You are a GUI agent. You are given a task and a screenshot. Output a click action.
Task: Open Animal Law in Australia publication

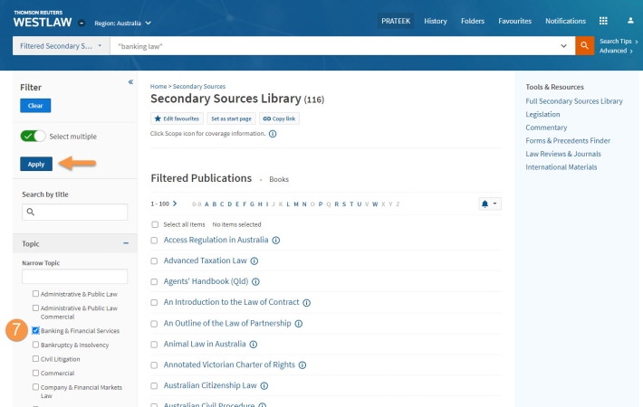(x=205, y=344)
